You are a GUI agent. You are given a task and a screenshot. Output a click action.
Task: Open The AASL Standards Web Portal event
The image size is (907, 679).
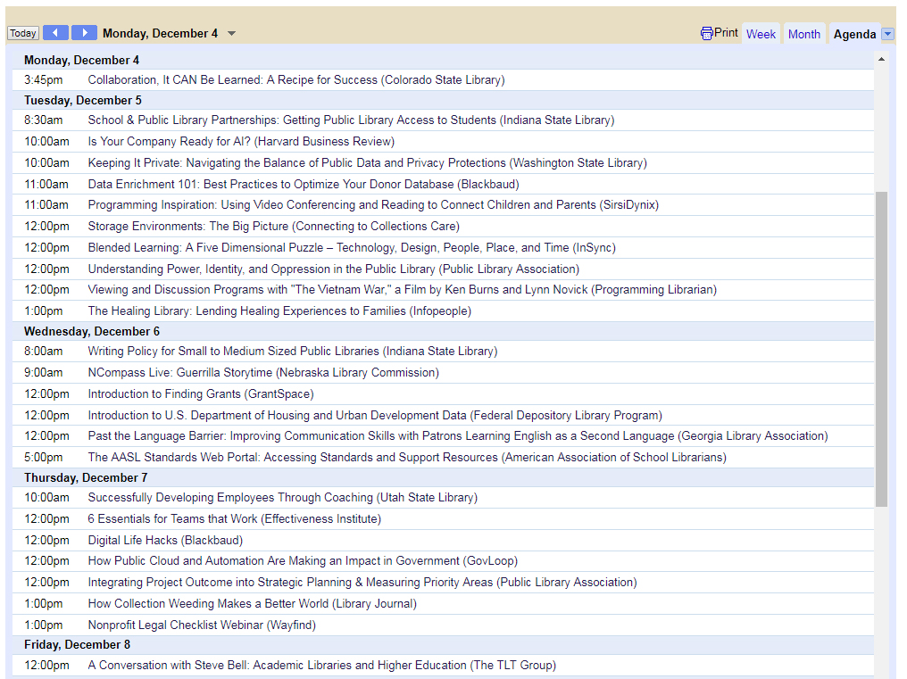click(x=407, y=458)
